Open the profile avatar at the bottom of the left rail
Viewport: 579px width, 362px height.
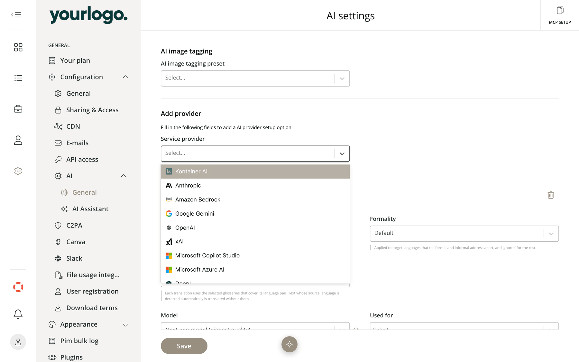pyautogui.click(x=18, y=342)
